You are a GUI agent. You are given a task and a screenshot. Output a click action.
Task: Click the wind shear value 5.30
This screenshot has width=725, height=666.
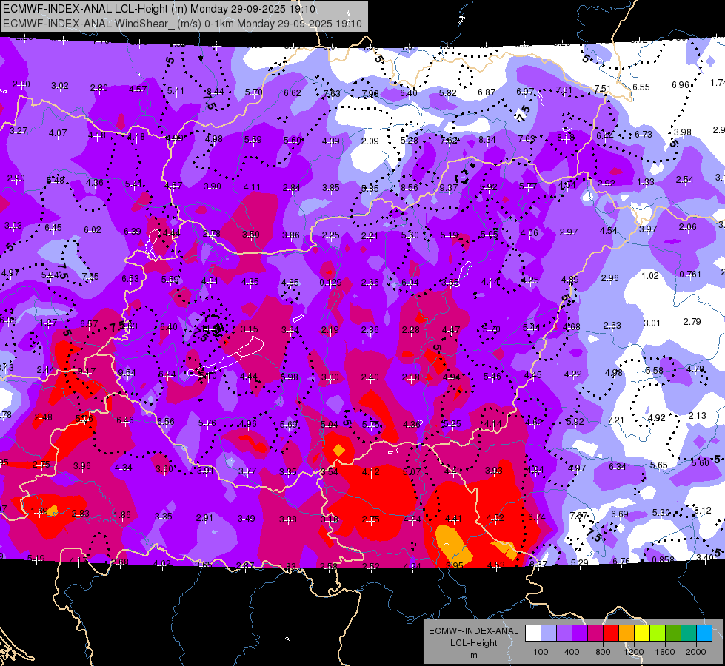(661, 513)
